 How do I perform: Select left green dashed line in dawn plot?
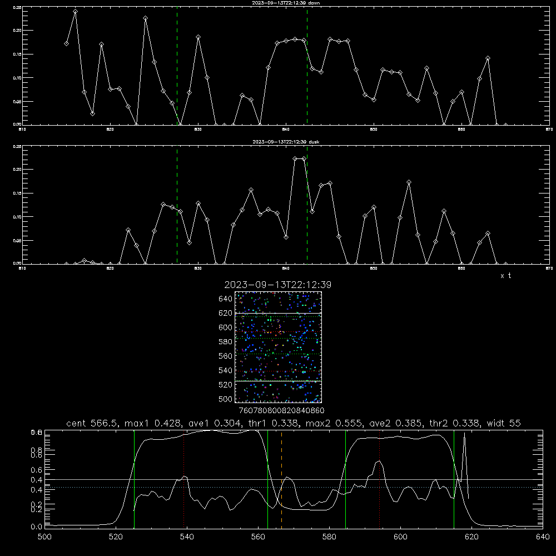pos(177,66)
